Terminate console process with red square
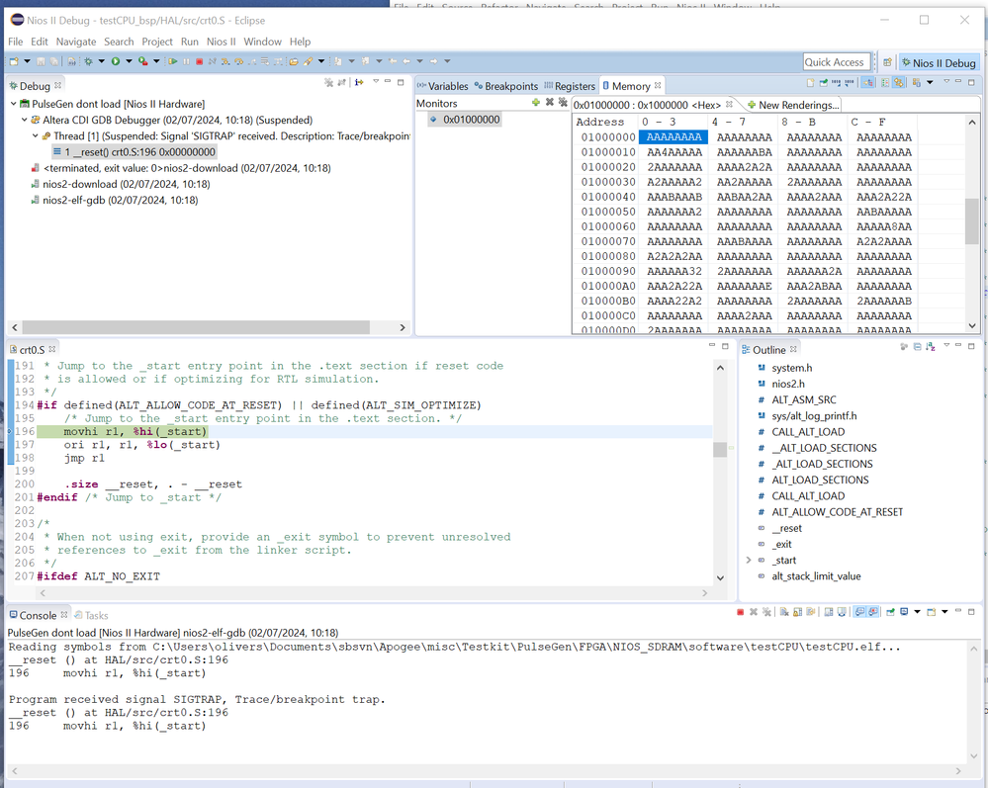The width and height of the screenshot is (988, 788). [x=740, y=613]
